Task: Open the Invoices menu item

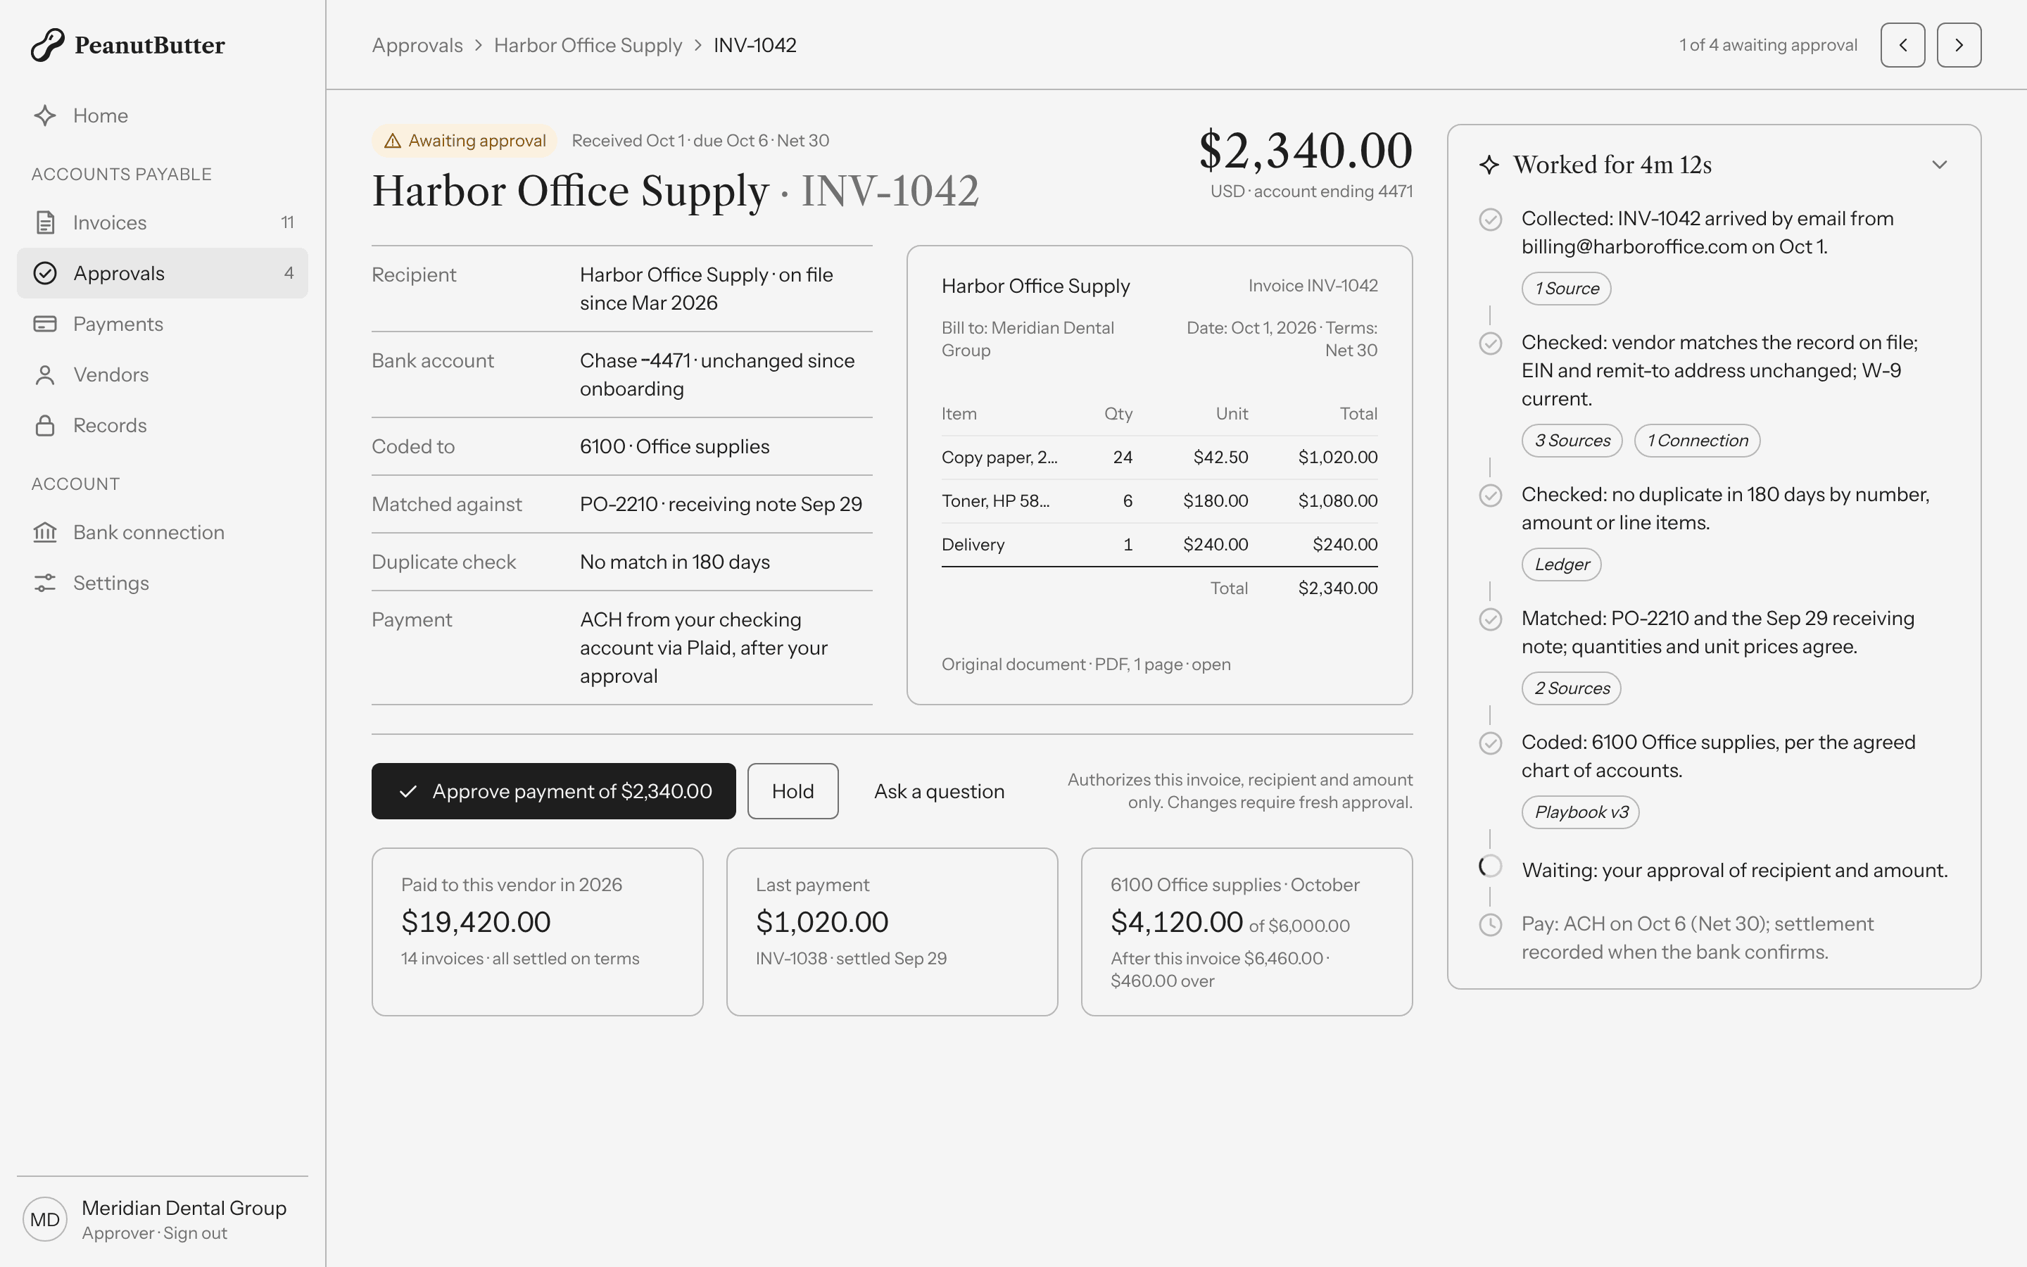Action: [163, 222]
